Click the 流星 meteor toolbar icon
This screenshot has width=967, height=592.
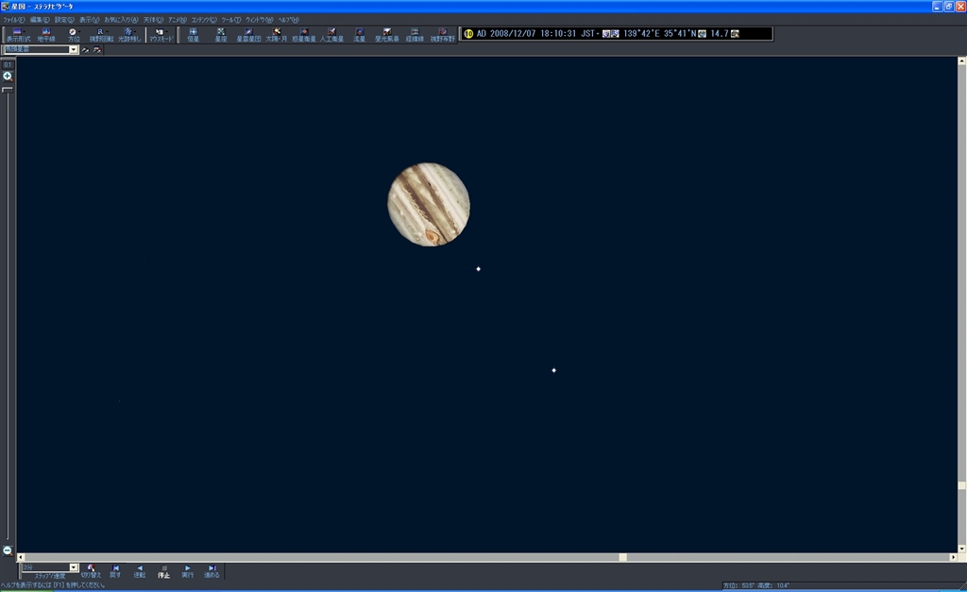359,34
